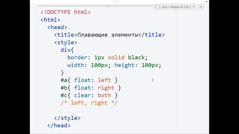The image size is (239, 134).
Task: Click the #c clear: both rule
Action: tap(89, 95)
